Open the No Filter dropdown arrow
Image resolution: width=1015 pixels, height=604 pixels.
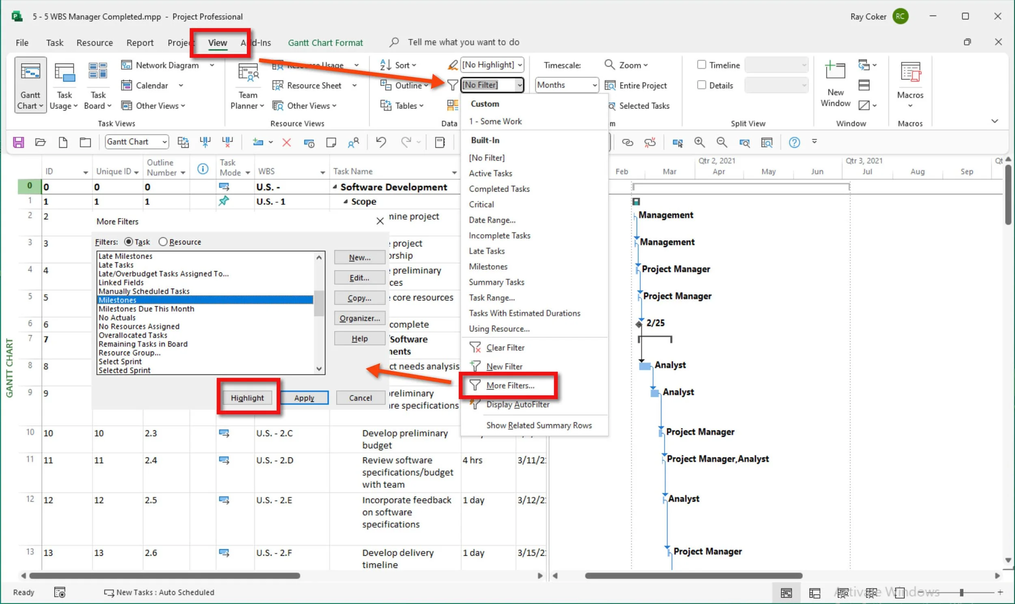point(519,85)
